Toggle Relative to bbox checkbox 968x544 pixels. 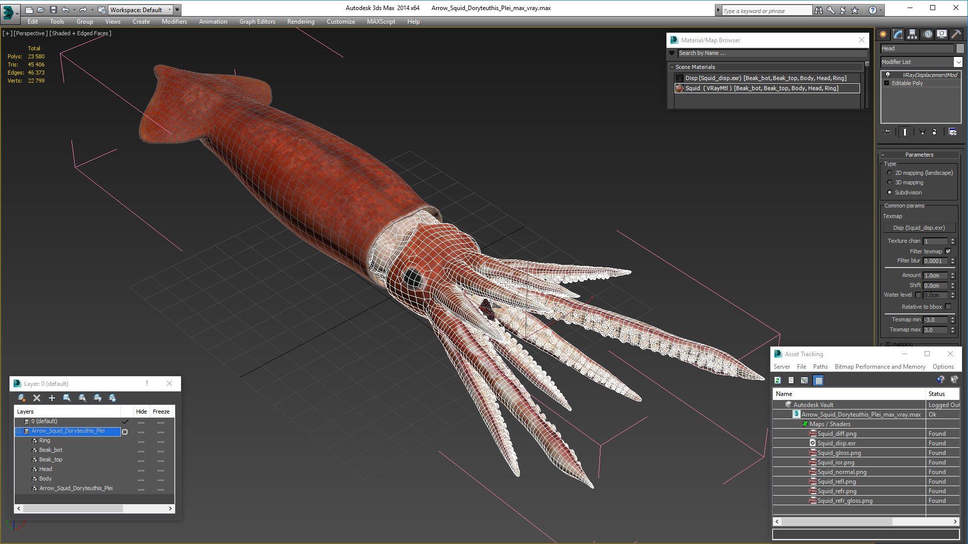(x=948, y=307)
